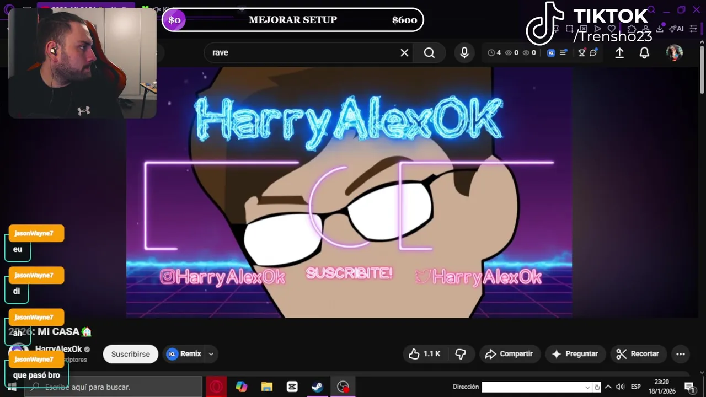The height and width of the screenshot is (397, 706).
Task: Click the IQ Remix button
Action: point(184,354)
